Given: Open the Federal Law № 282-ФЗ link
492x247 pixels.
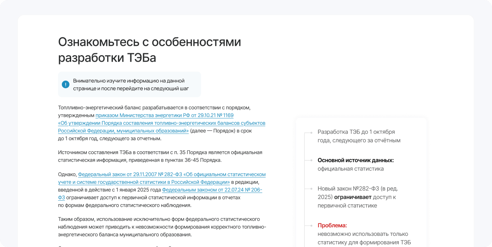Looking at the screenshot, I should [x=172, y=174].
